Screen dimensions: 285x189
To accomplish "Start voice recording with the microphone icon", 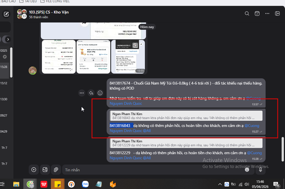I will [261, 170].
